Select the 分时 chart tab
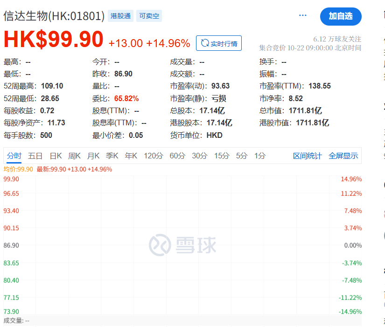This screenshot has height=327, width=385. click(x=14, y=156)
